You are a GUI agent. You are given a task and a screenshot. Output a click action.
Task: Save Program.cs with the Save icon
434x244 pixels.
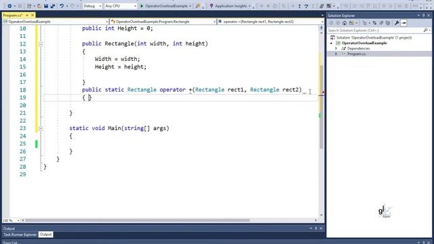[x=46, y=6]
